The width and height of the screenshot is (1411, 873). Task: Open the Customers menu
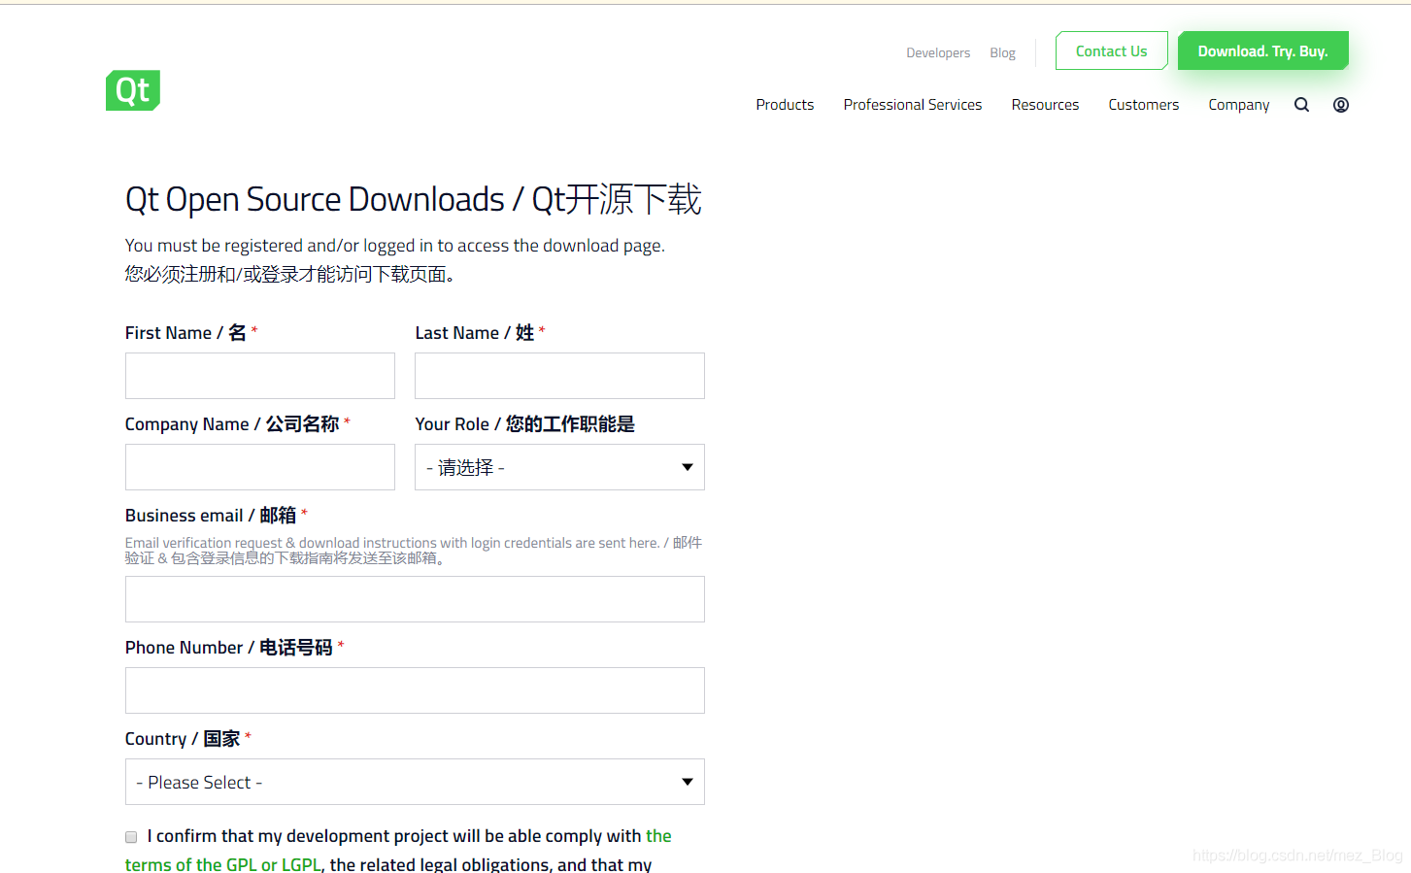tap(1144, 105)
